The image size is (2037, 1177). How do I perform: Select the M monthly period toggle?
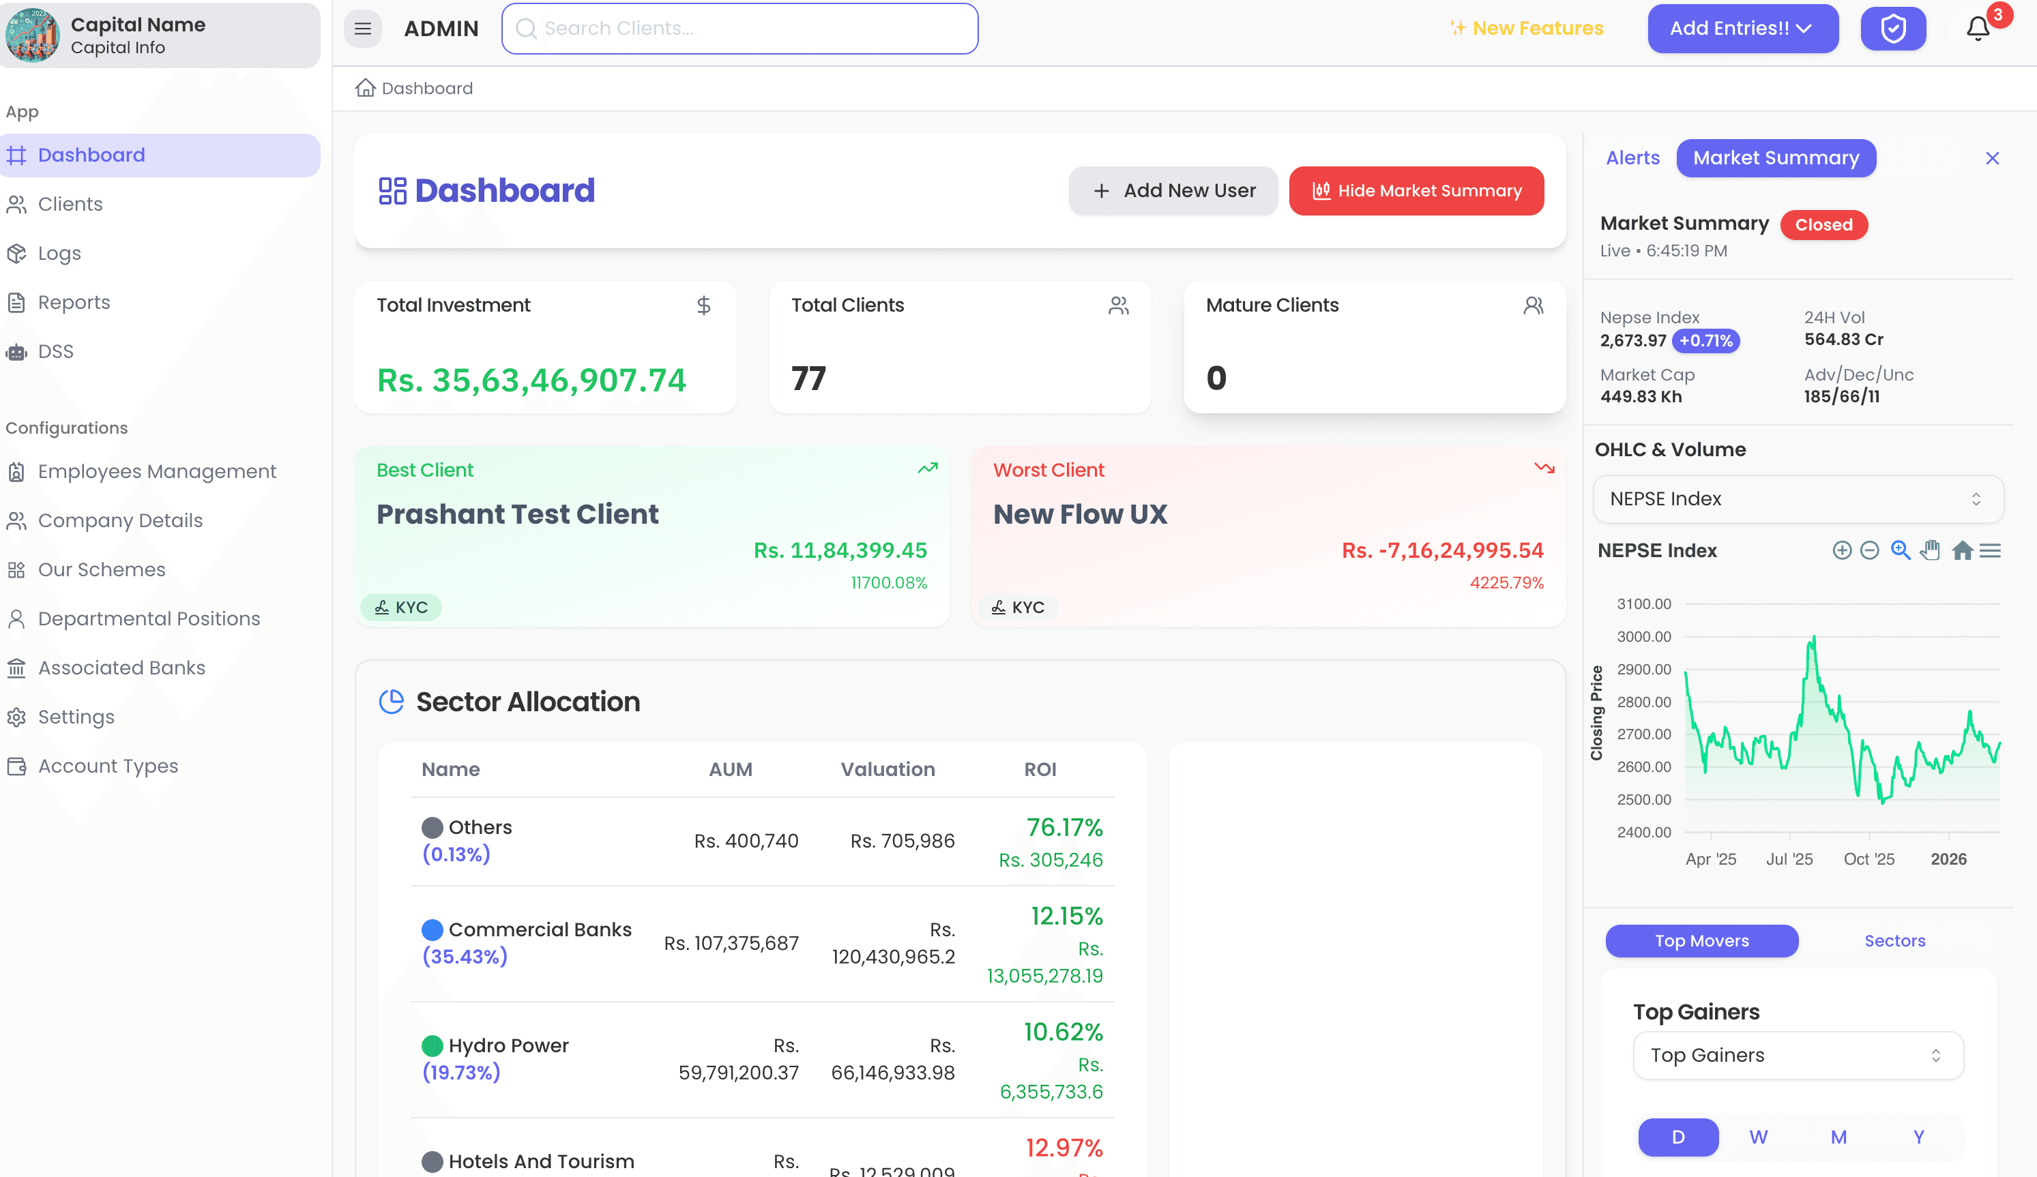1838,1137
